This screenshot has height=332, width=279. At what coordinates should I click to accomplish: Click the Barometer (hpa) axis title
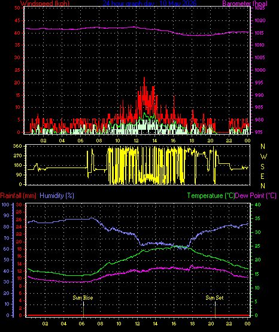point(245,4)
